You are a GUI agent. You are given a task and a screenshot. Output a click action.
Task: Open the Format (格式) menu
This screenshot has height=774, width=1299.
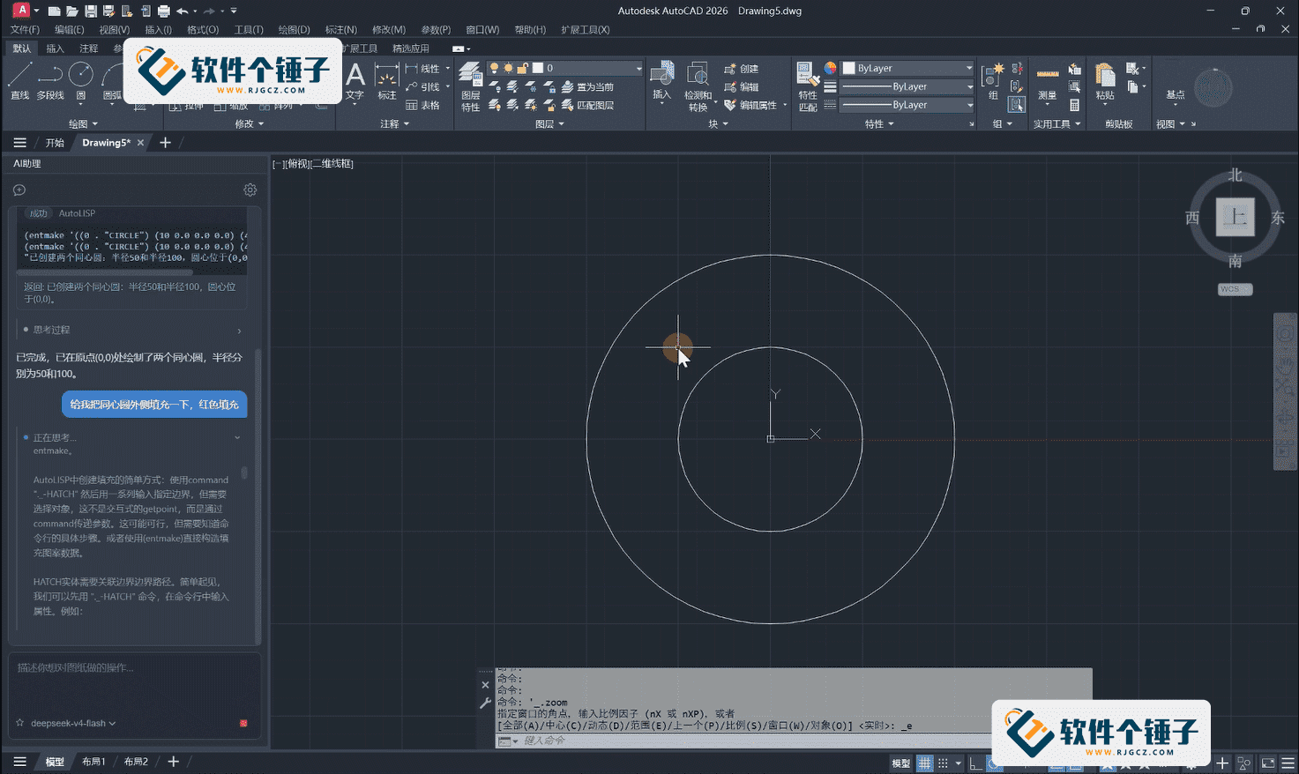tap(203, 30)
